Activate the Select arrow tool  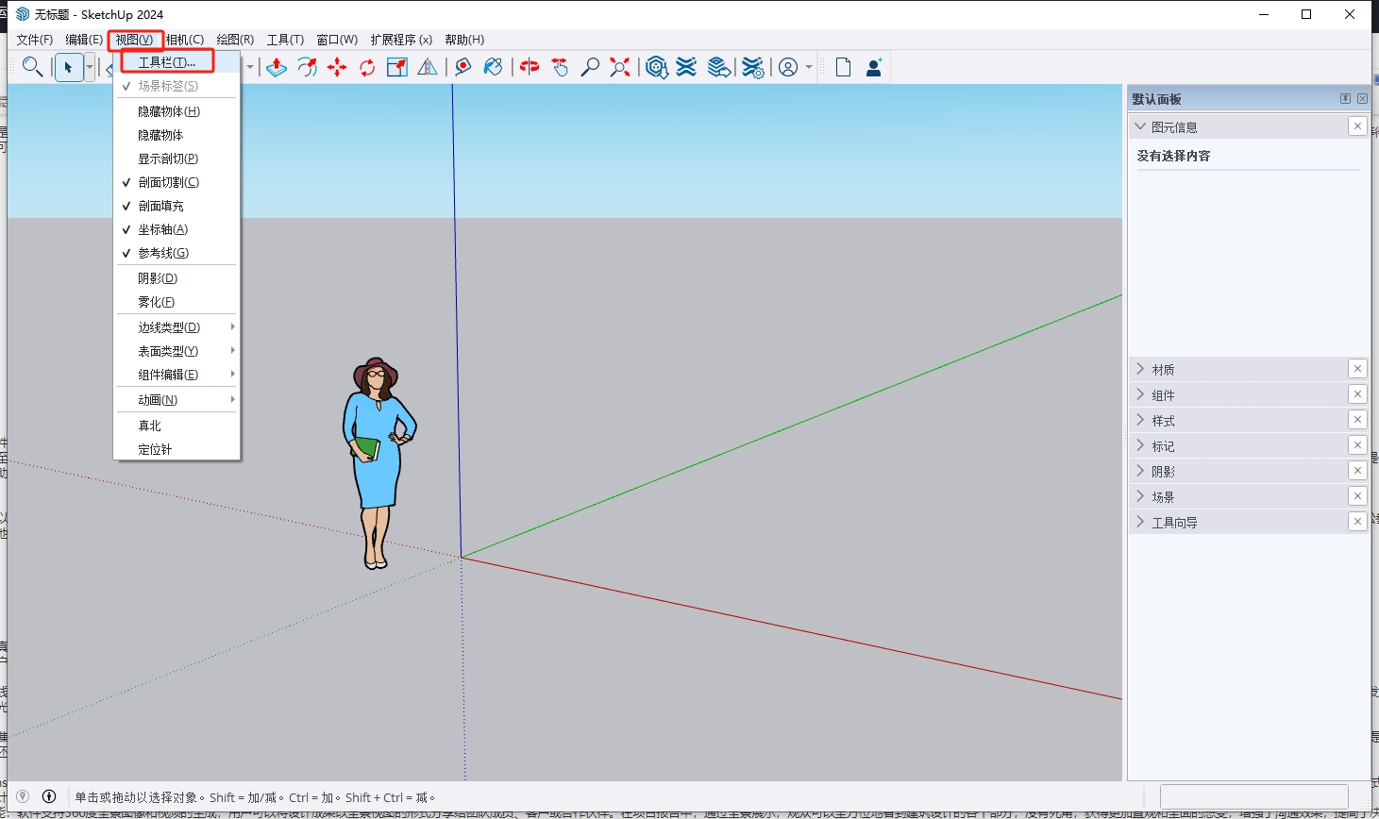(68, 67)
